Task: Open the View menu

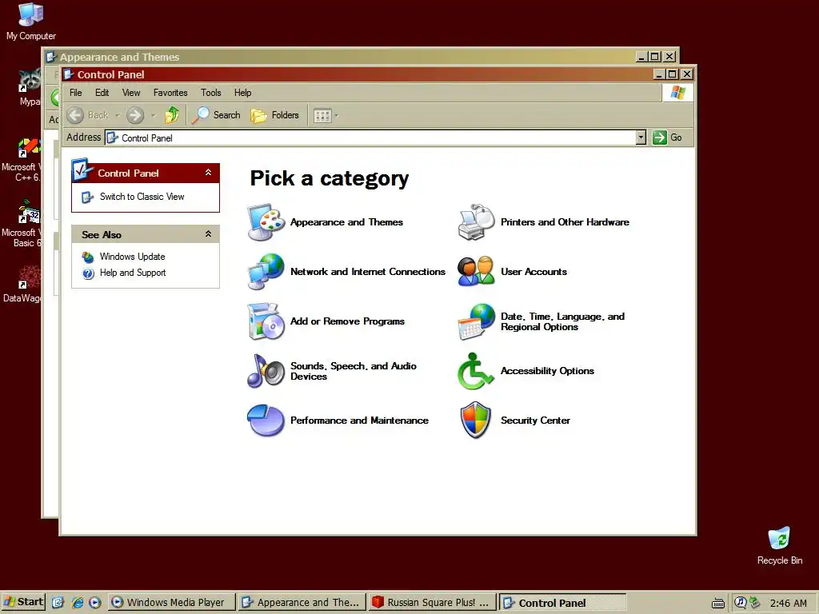Action: pyautogui.click(x=131, y=93)
